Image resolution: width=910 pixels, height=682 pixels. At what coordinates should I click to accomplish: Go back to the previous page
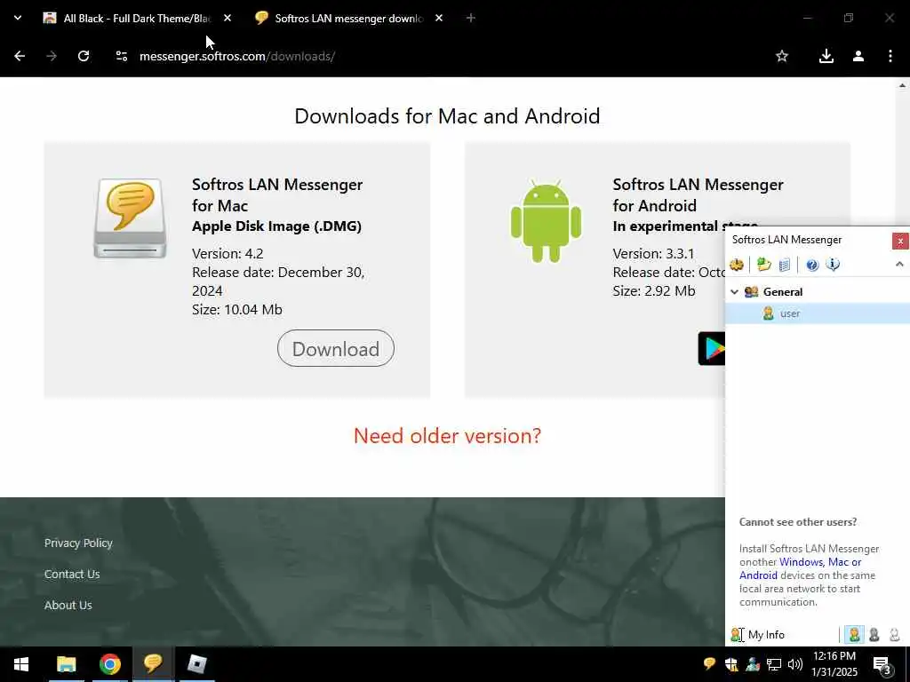pyautogui.click(x=20, y=56)
